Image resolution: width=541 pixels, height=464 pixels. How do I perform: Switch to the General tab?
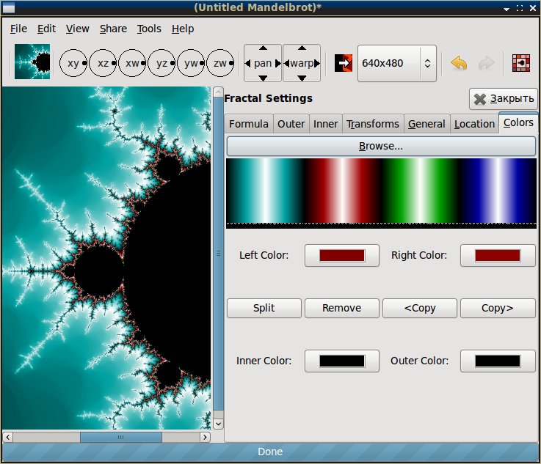tap(426, 124)
